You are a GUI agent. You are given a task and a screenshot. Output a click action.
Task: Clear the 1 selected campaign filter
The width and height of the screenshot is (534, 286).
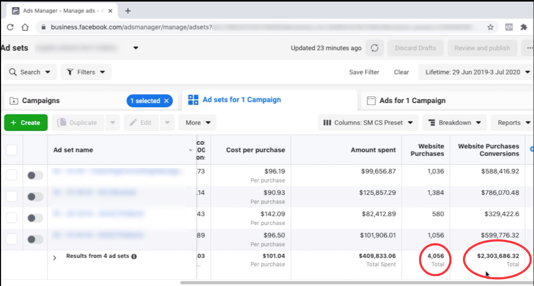[x=167, y=101]
